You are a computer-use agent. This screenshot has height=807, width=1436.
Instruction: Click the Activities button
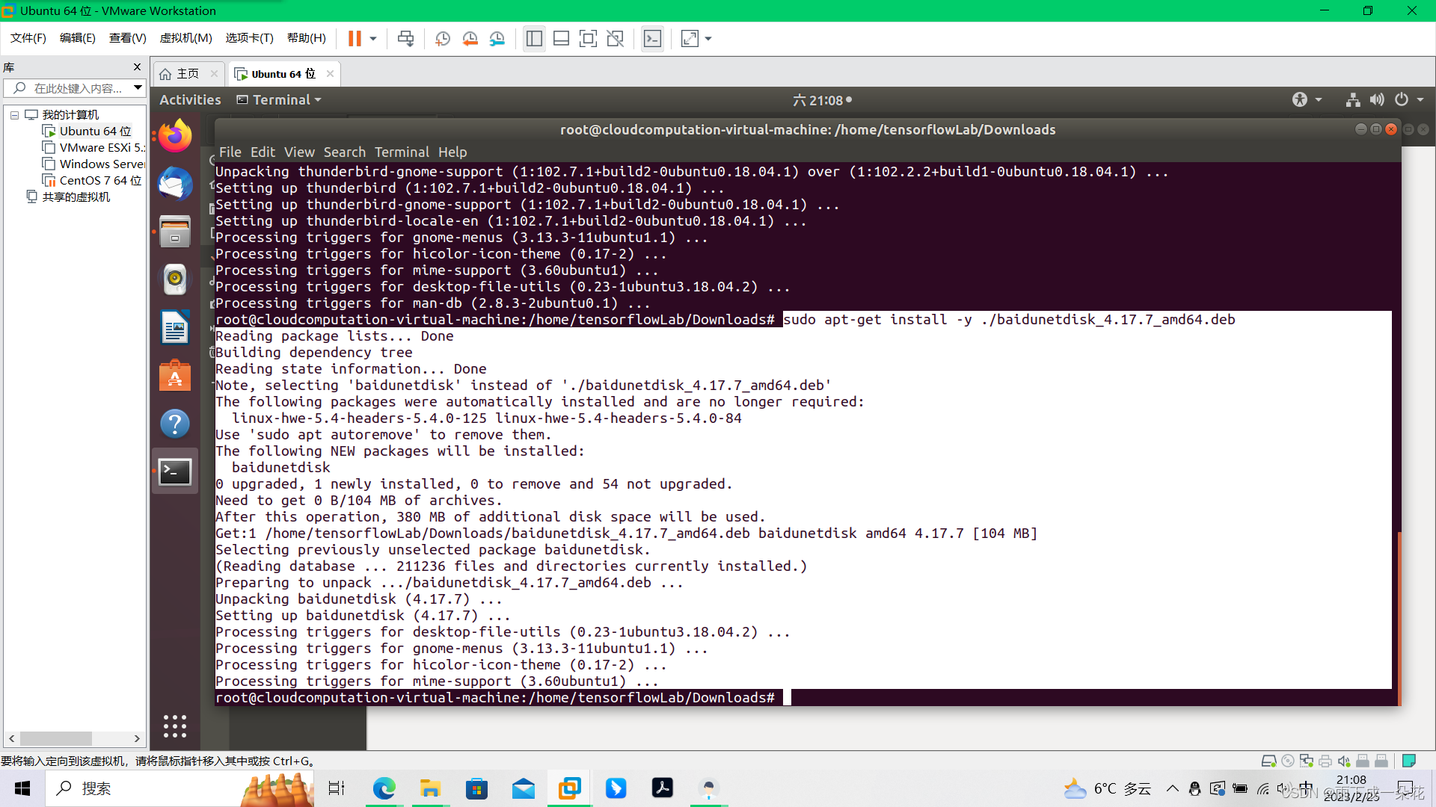pos(190,99)
